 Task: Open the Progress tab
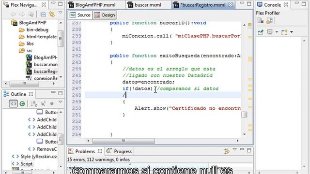coord(119,151)
